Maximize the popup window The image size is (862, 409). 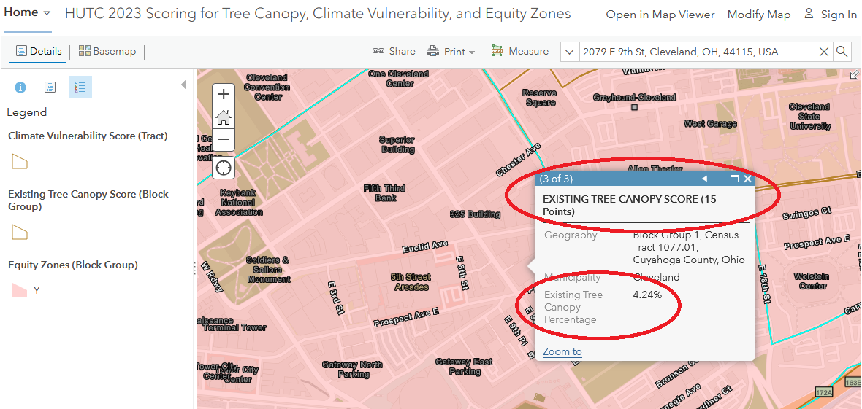(734, 179)
